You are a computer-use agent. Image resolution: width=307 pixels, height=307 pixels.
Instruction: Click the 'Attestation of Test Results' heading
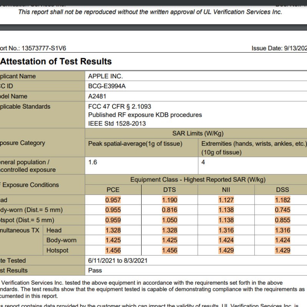point(56,61)
